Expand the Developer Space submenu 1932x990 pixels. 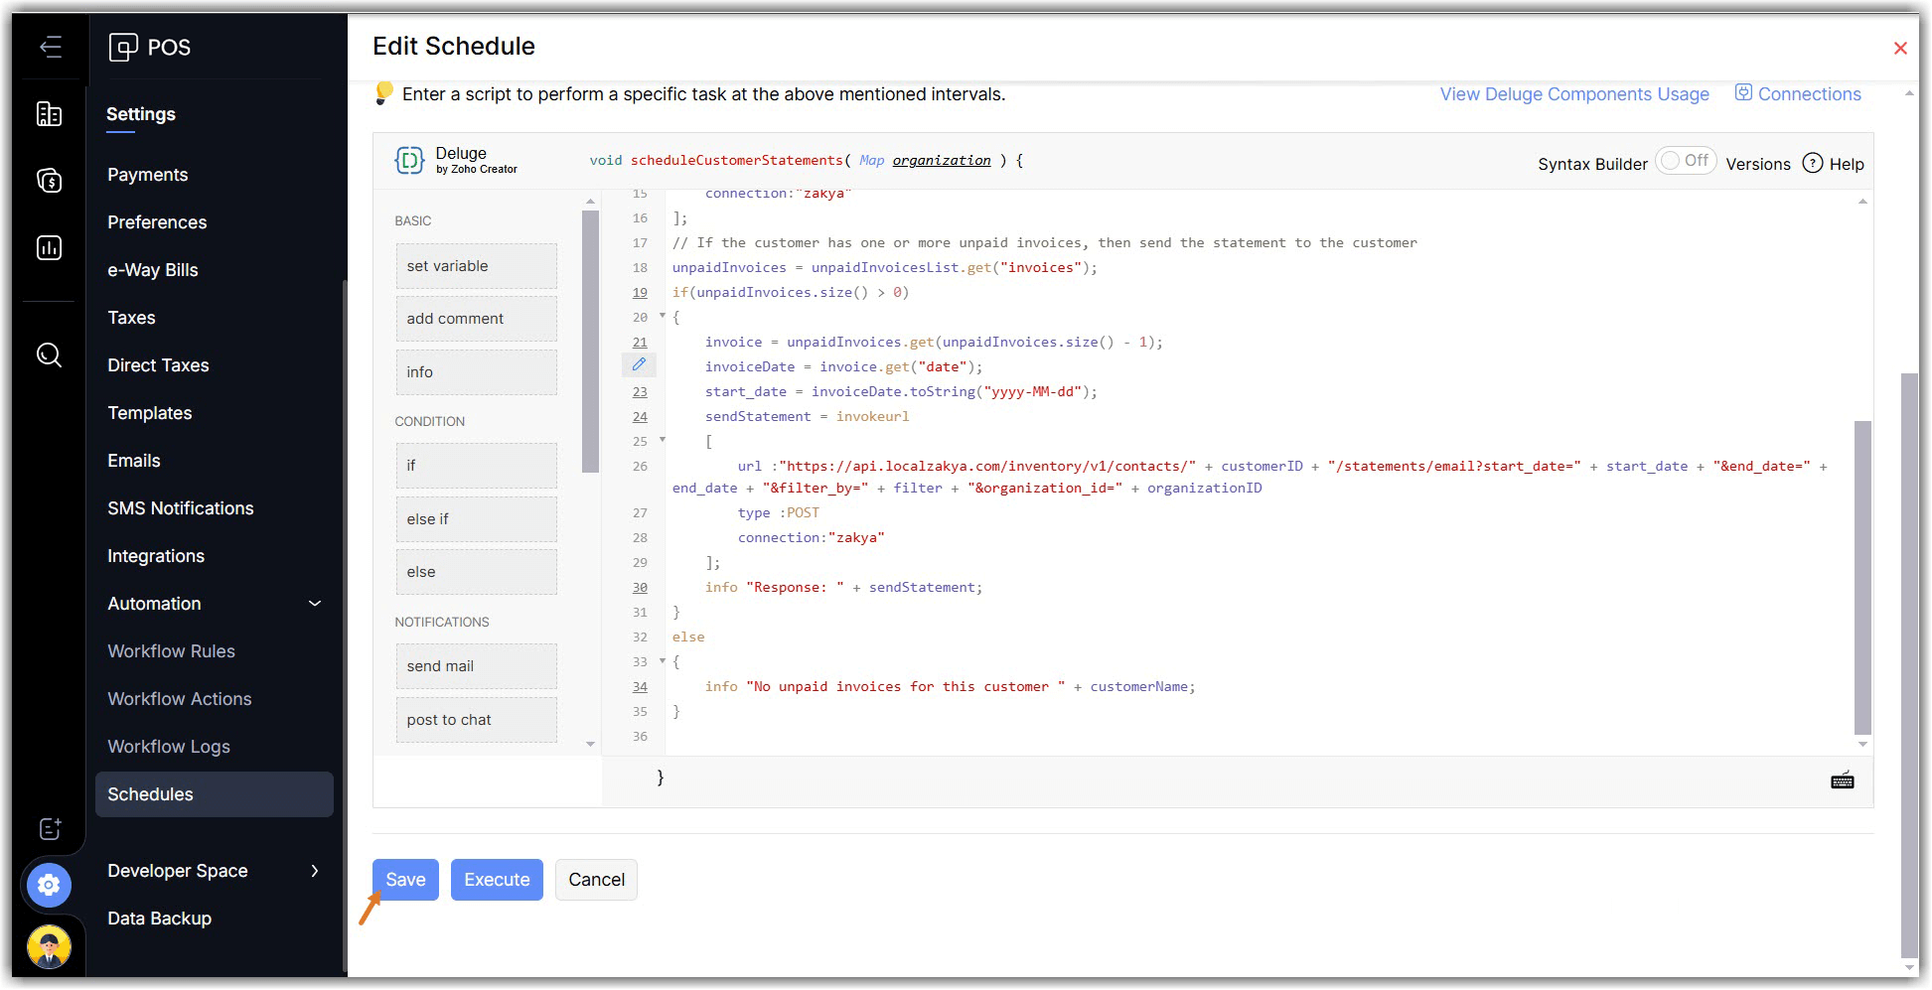click(x=314, y=871)
